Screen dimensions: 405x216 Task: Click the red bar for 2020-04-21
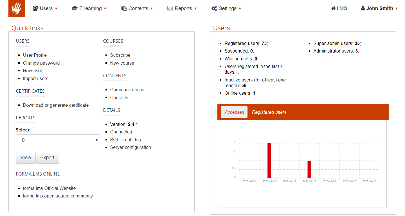(269, 161)
